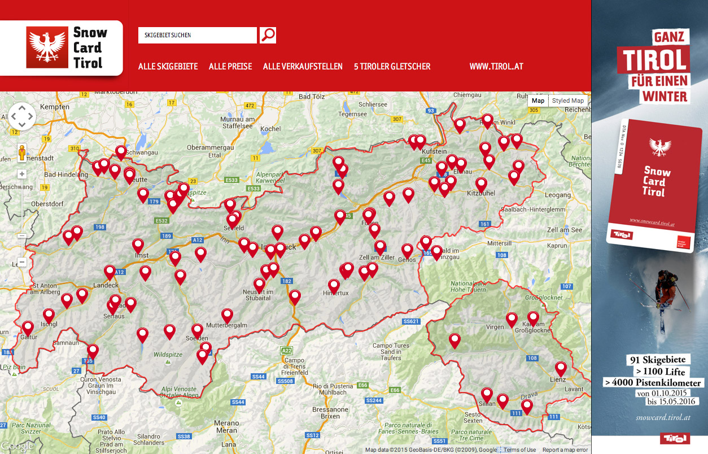Screen dimensions: 708x454
Task: Click the map zoom in plus button
Action: pos(22,174)
